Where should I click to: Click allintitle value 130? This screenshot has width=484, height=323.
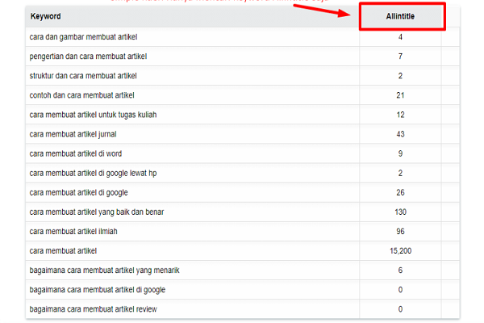tap(400, 212)
